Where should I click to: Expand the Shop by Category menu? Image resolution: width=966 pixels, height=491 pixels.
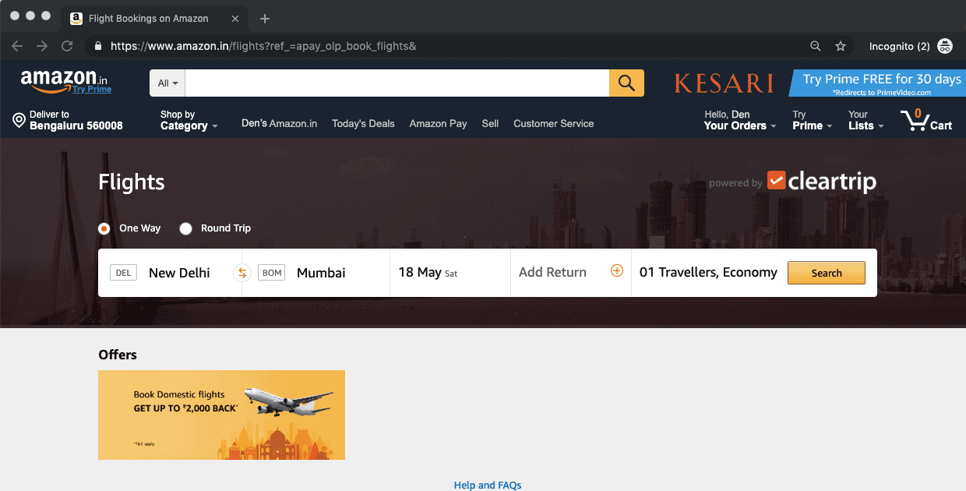tap(186, 119)
